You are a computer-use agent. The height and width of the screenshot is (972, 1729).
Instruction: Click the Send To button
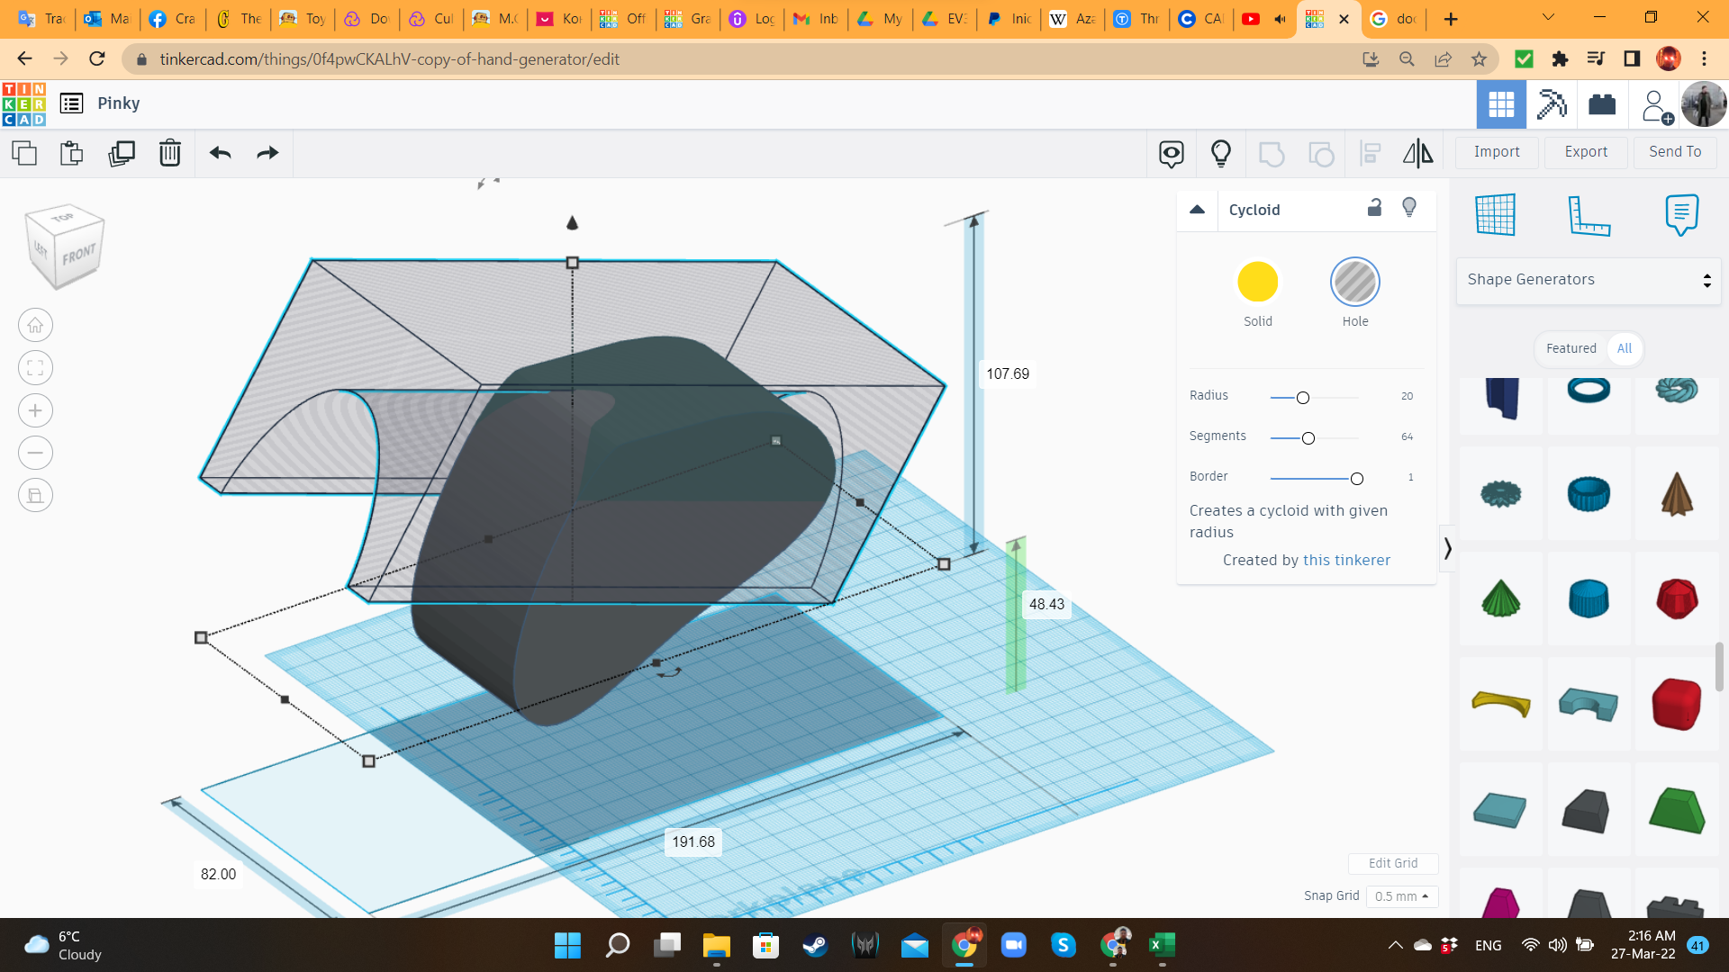click(x=1675, y=152)
